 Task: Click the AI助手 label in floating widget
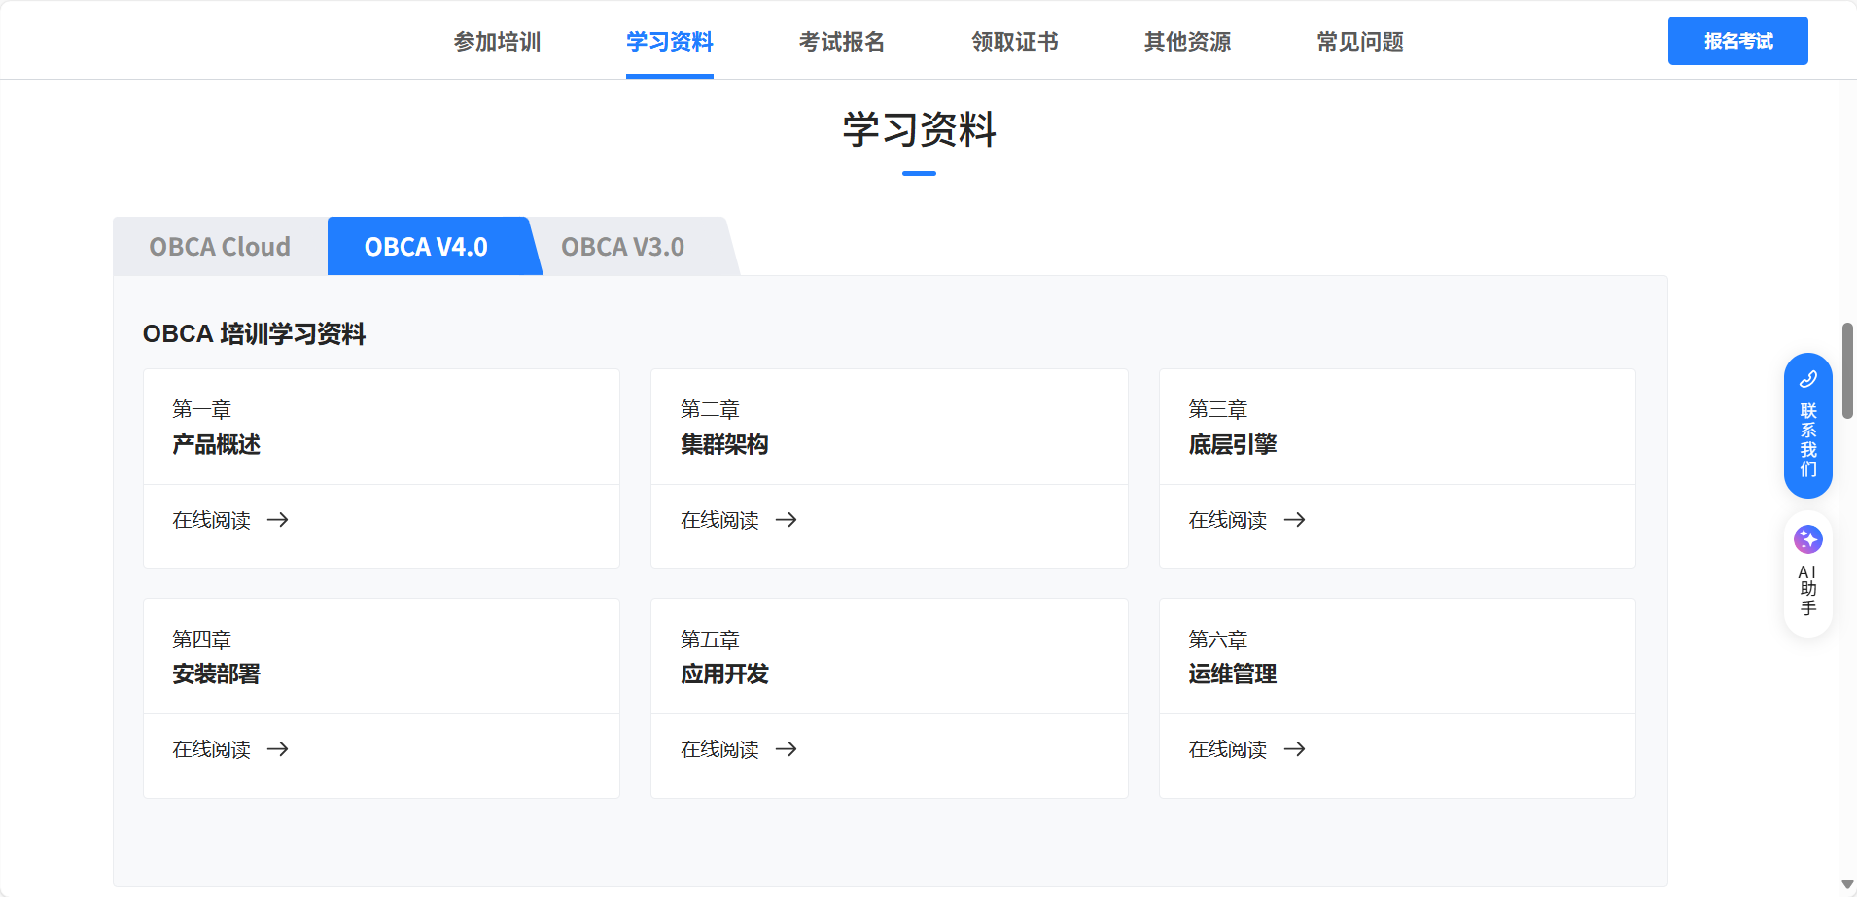point(1808,590)
